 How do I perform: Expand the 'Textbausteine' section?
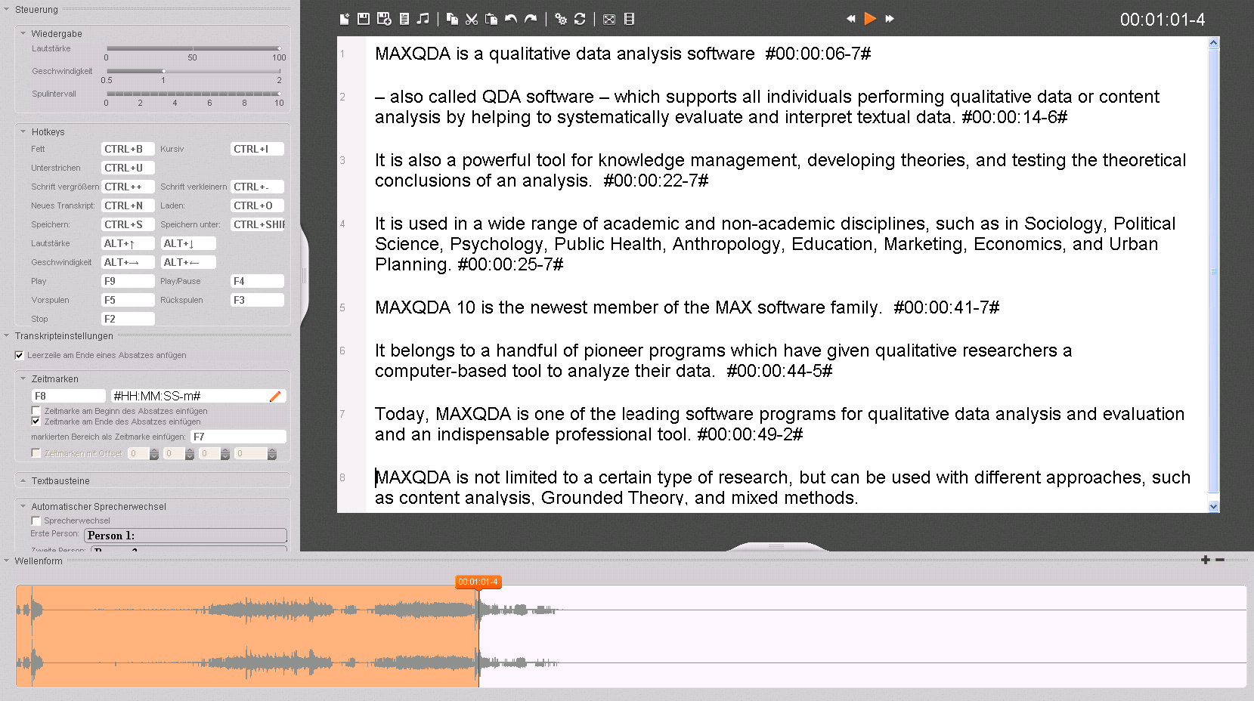tap(23, 480)
